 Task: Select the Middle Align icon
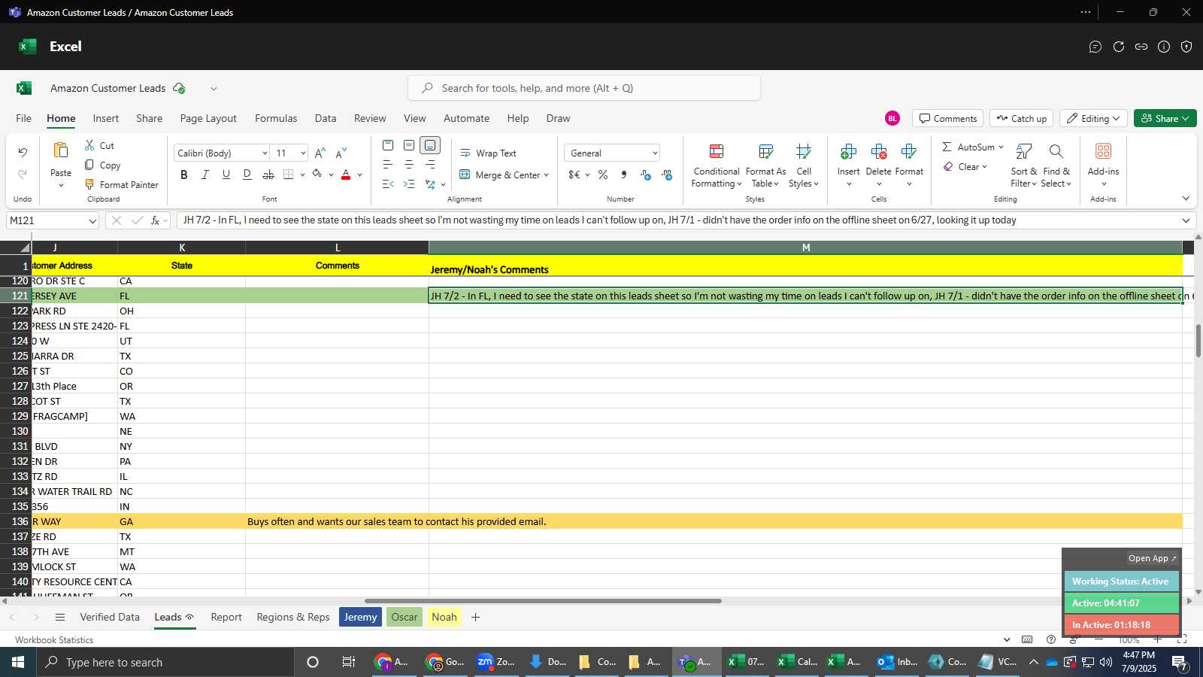click(x=409, y=145)
